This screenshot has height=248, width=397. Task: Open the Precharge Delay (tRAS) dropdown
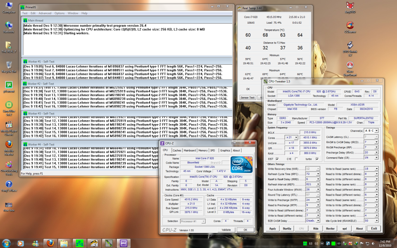pos(376,152)
